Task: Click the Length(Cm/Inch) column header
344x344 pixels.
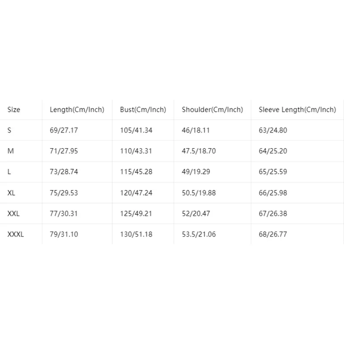Action: pos(77,110)
